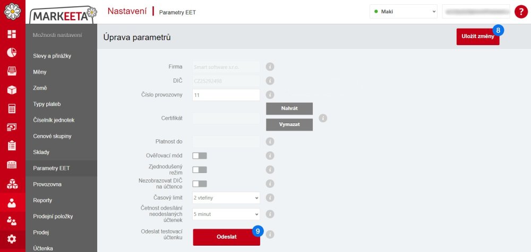Show info for Nezobrazovat DIČ na účtence
Screen dimensions: 531x252
click(270, 183)
